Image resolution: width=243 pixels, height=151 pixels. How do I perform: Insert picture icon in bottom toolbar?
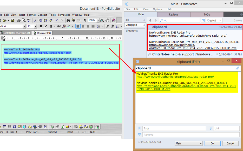point(20,127)
